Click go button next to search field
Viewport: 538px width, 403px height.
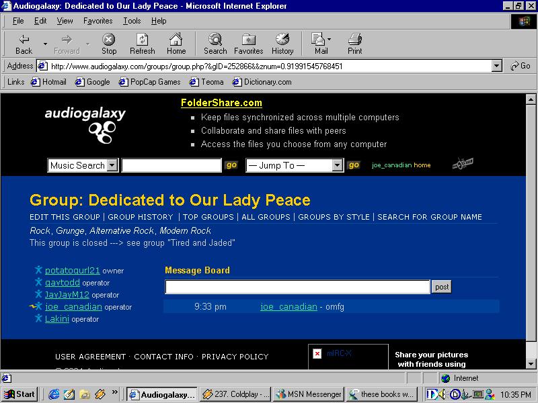coord(231,165)
